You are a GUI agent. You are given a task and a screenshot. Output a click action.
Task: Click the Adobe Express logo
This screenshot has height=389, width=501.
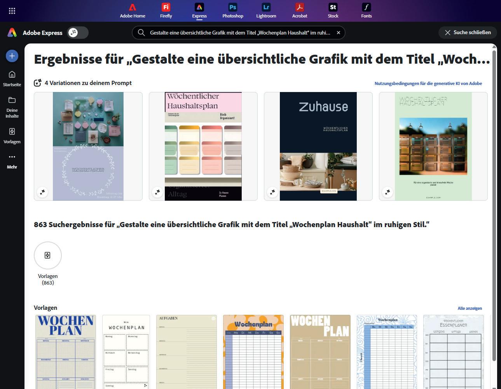click(12, 33)
